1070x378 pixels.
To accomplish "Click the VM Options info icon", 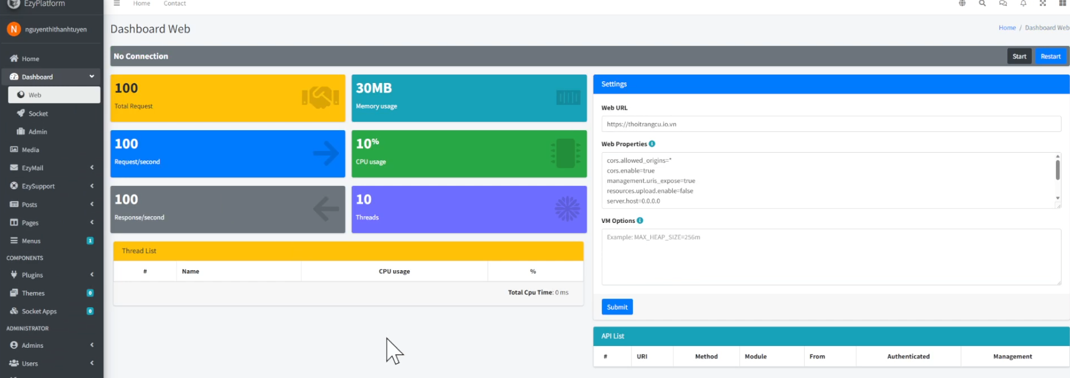I will coord(640,221).
